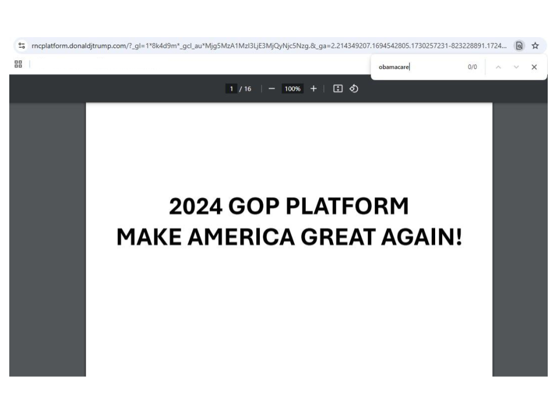This screenshot has height=418, width=557.
Task: Click the PDF page number box
Action: [232, 89]
